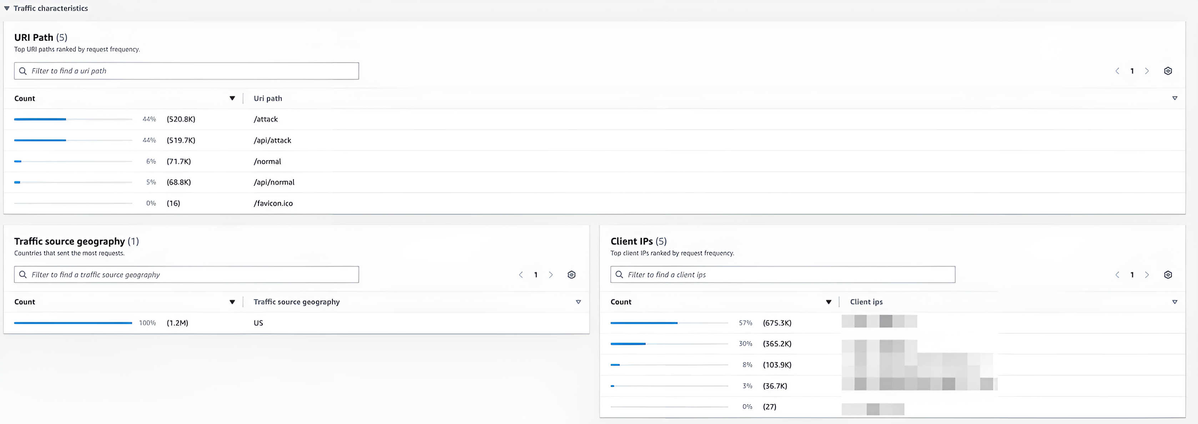Select the /api/attack URI path row
The height and width of the screenshot is (424, 1198).
click(272, 140)
